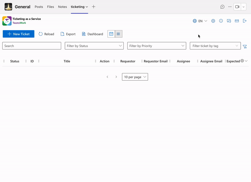Click the info circle icon

(221, 21)
